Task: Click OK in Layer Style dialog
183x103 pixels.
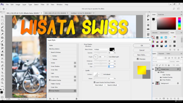Action: point(142,45)
